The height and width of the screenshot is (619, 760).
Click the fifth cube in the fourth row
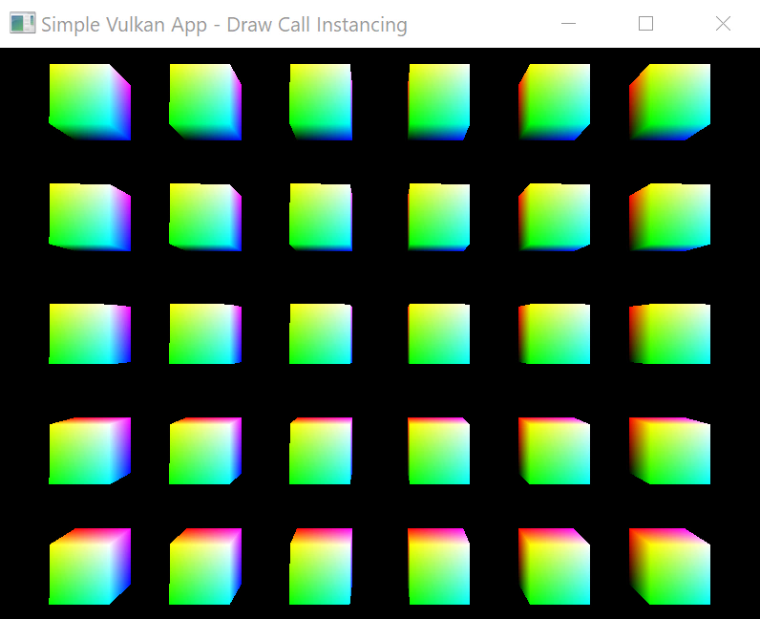pos(555,451)
